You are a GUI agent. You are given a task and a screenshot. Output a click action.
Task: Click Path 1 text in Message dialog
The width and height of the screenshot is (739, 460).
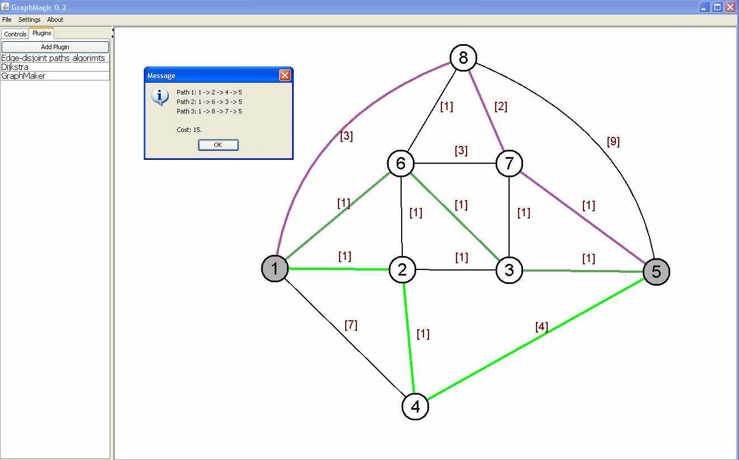[x=209, y=92]
